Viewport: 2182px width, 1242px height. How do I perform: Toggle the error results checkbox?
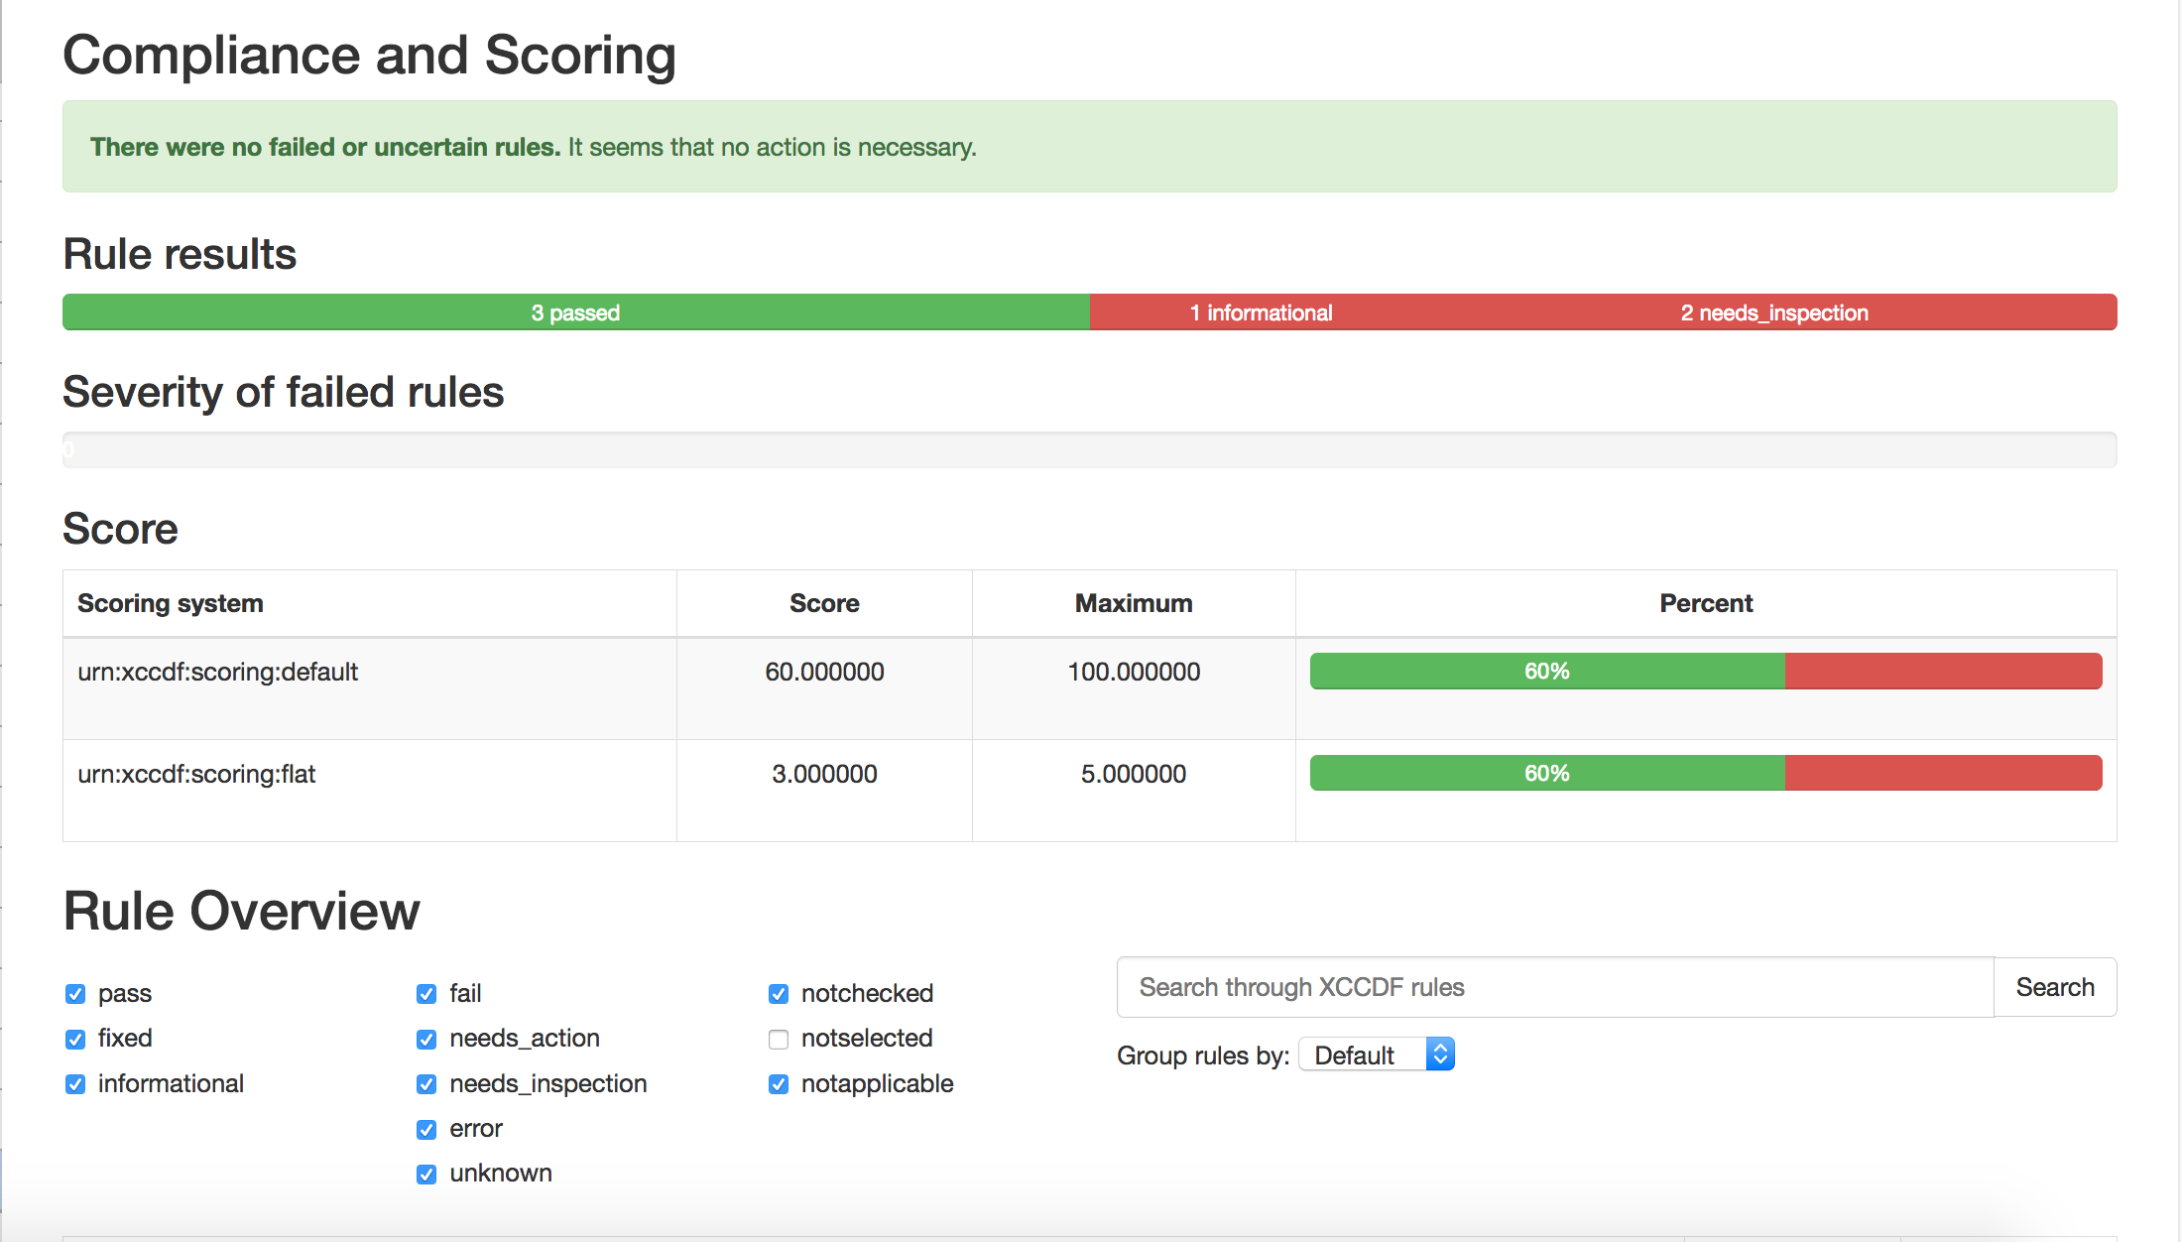click(x=426, y=1129)
